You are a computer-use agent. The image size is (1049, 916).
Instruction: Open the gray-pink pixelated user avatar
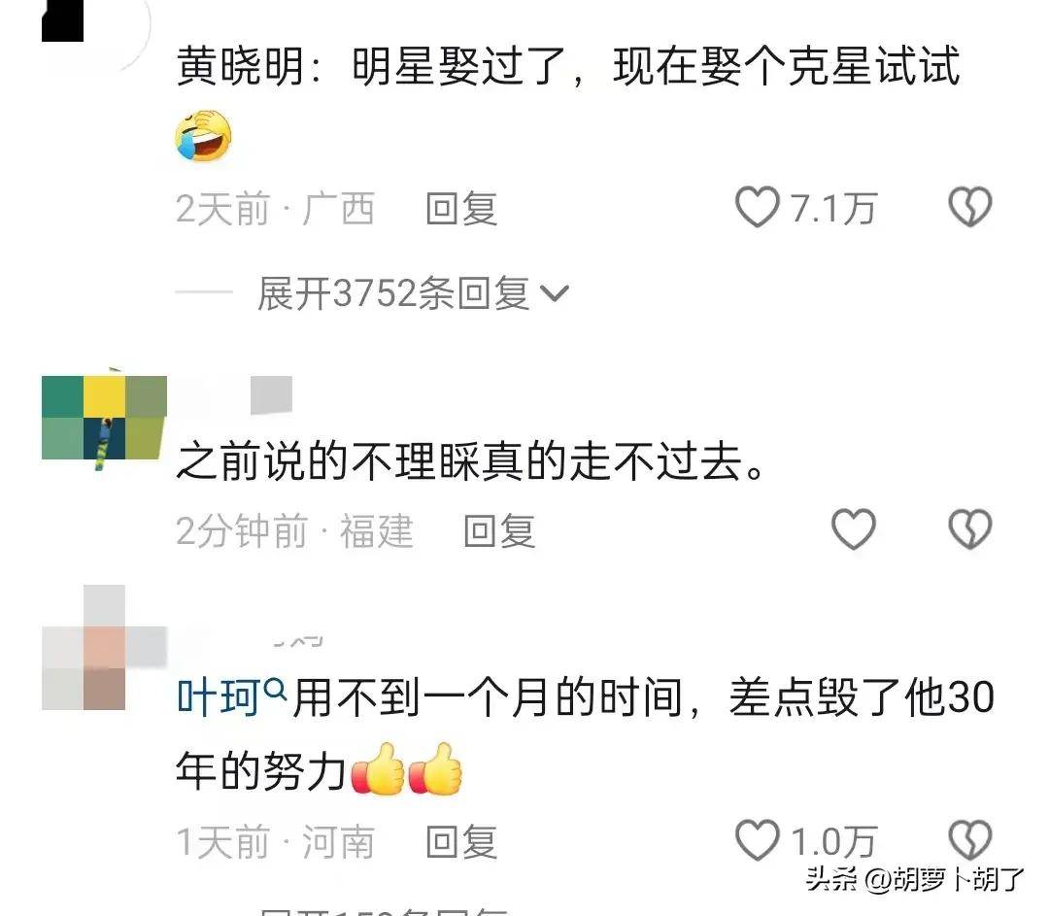tap(104, 647)
